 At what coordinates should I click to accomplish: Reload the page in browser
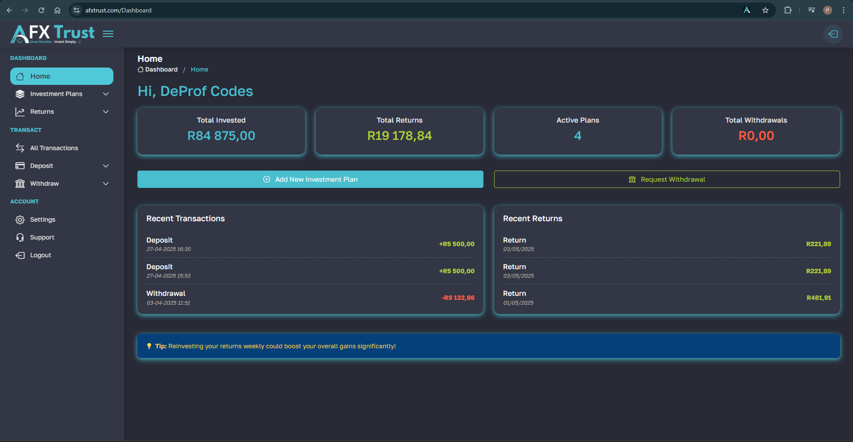click(x=41, y=10)
